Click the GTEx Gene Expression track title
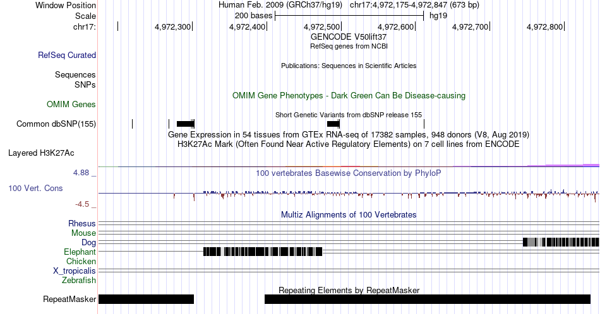Image resolution: width=600 pixels, height=314 pixels. [x=349, y=134]
